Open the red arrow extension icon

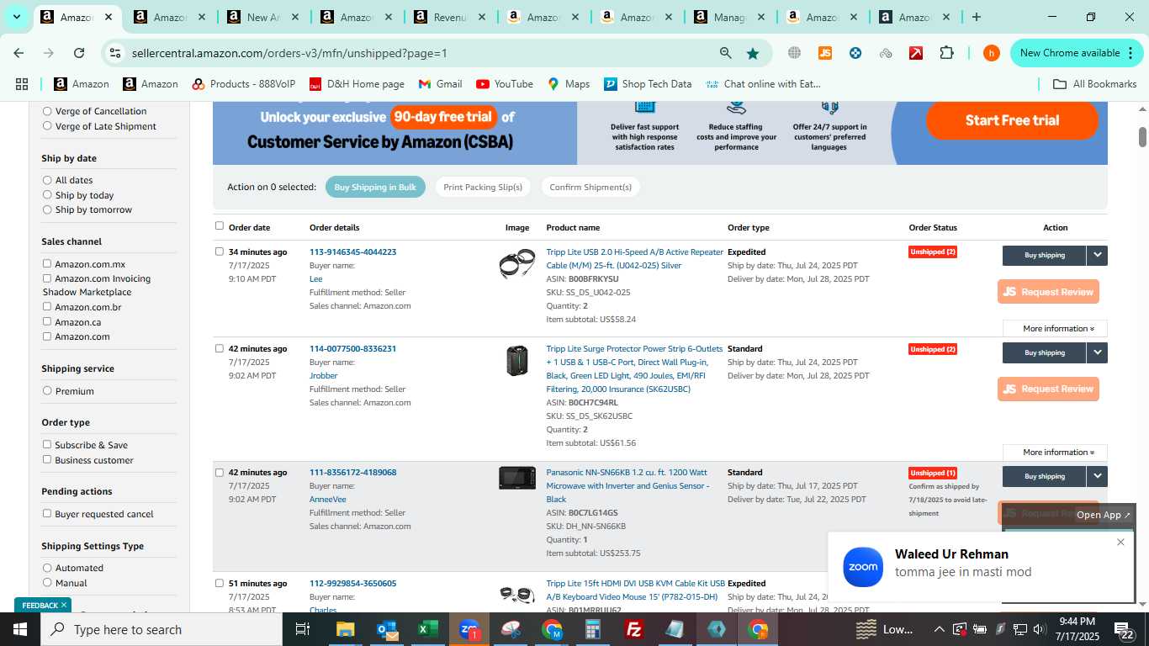coord(916,53)
